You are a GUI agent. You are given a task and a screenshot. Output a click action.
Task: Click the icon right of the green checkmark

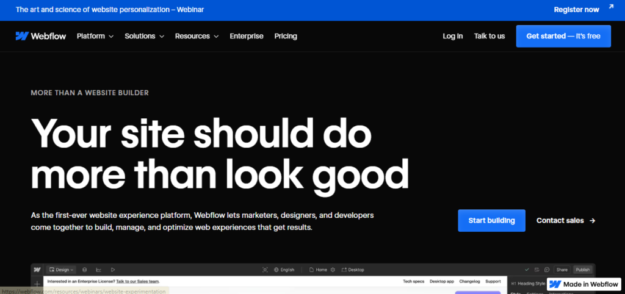click(x=537, y=270)
